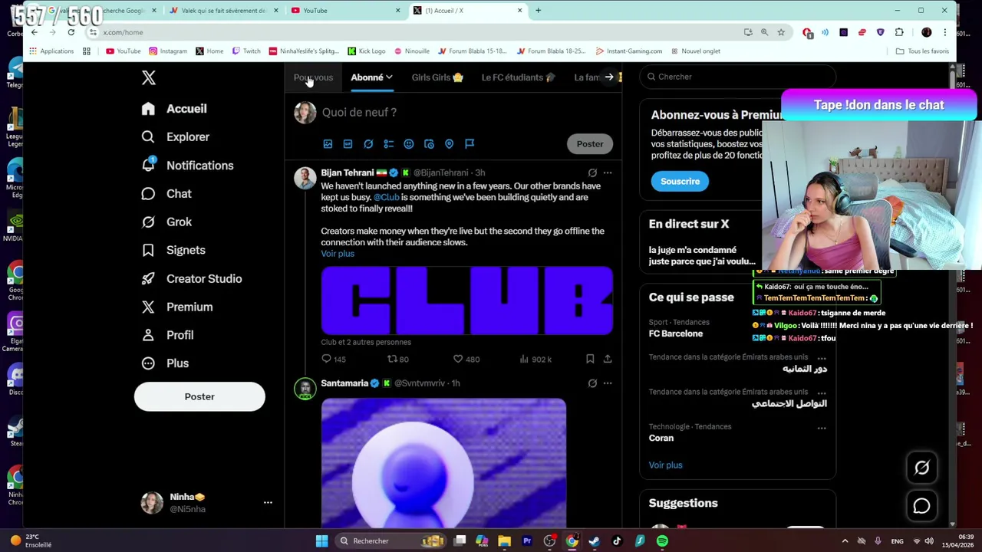The width and height of the screenshot is (982, 552).
Task: Click the large Poster button in sidebar
Action: (199, 397)
